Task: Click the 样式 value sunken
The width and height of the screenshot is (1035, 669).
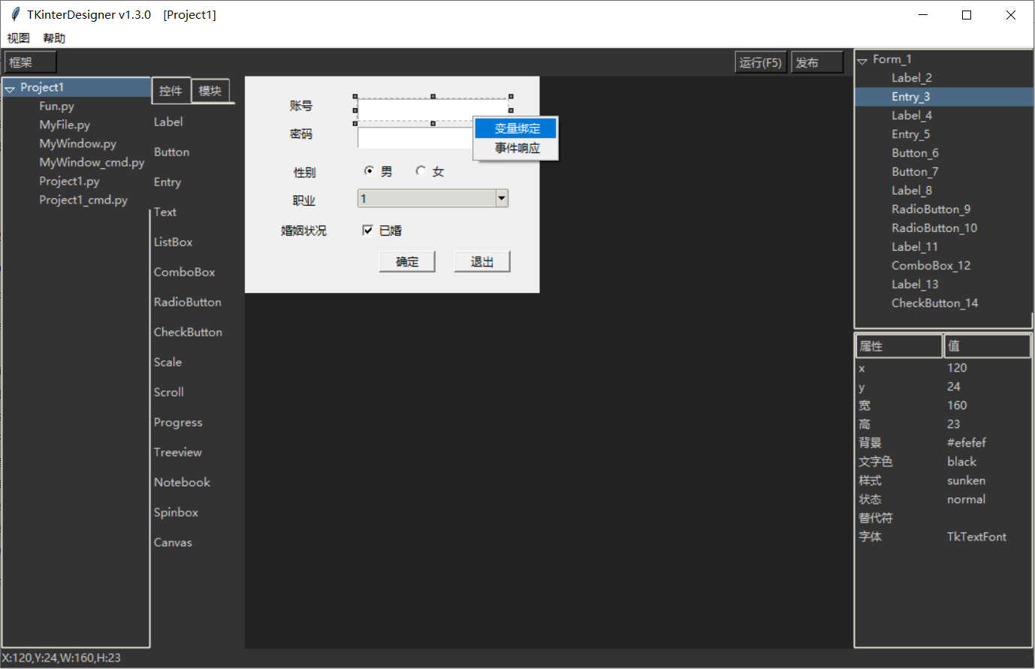Action: click(x=966, y=481)
